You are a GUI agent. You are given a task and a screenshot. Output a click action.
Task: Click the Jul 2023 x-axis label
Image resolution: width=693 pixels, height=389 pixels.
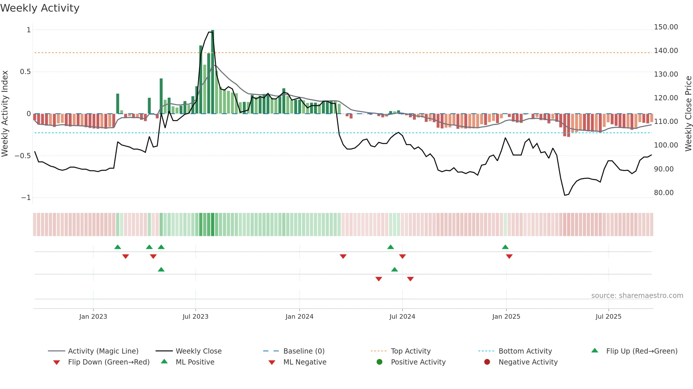pos(195,316)
